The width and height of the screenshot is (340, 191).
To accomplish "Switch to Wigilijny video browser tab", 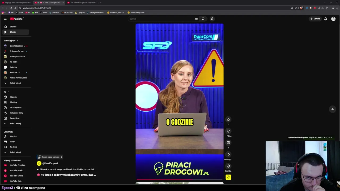I will pos(16,3).
